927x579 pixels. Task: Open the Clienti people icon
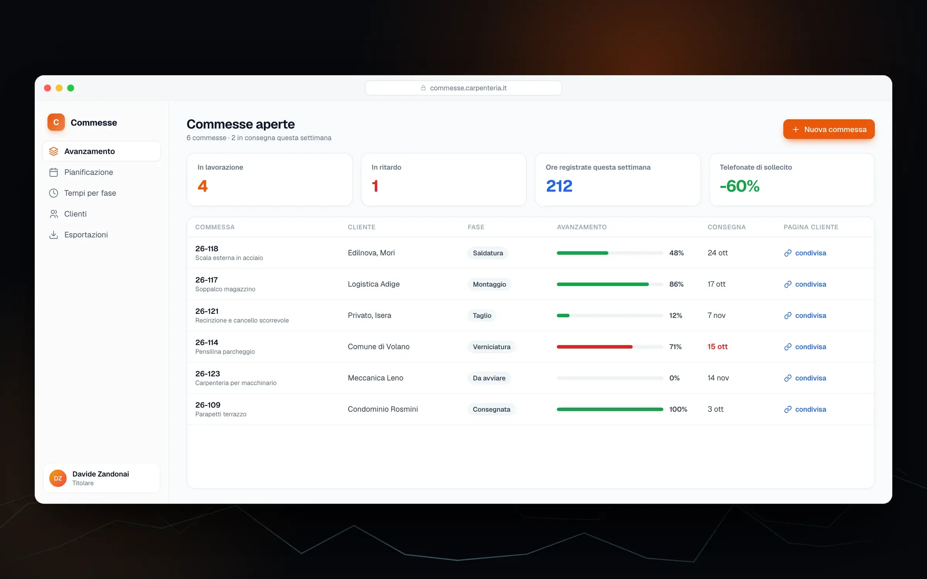[54, 214]
